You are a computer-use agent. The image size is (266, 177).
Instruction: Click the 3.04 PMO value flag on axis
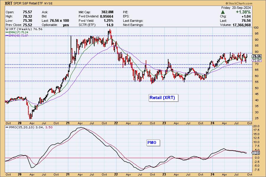pyautogui.click(x=256, y=153)
